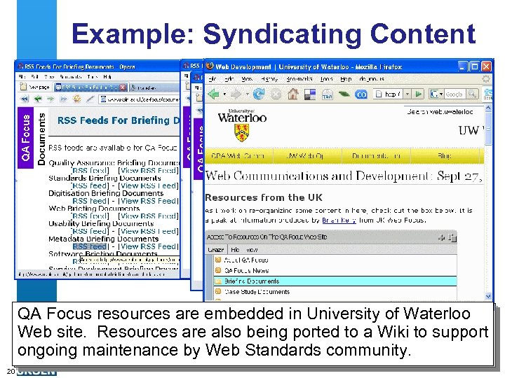Open the View menu in Opera window
The image size is (505, 378).
pos(49,77)
